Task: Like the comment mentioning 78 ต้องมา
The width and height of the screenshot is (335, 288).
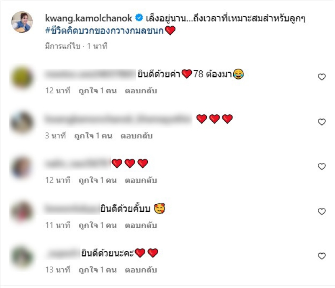Action: [322, 77]
